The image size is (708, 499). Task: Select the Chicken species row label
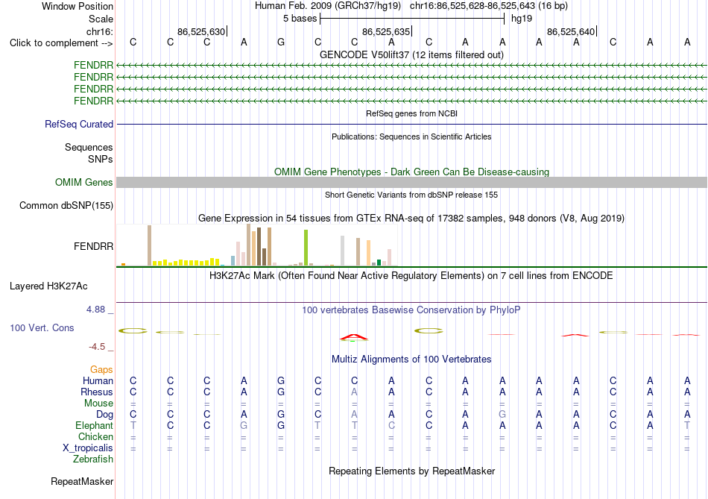click(95, 436)
